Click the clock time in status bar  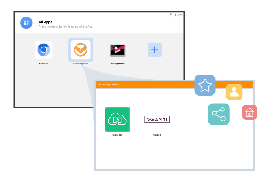coord(178,15)
